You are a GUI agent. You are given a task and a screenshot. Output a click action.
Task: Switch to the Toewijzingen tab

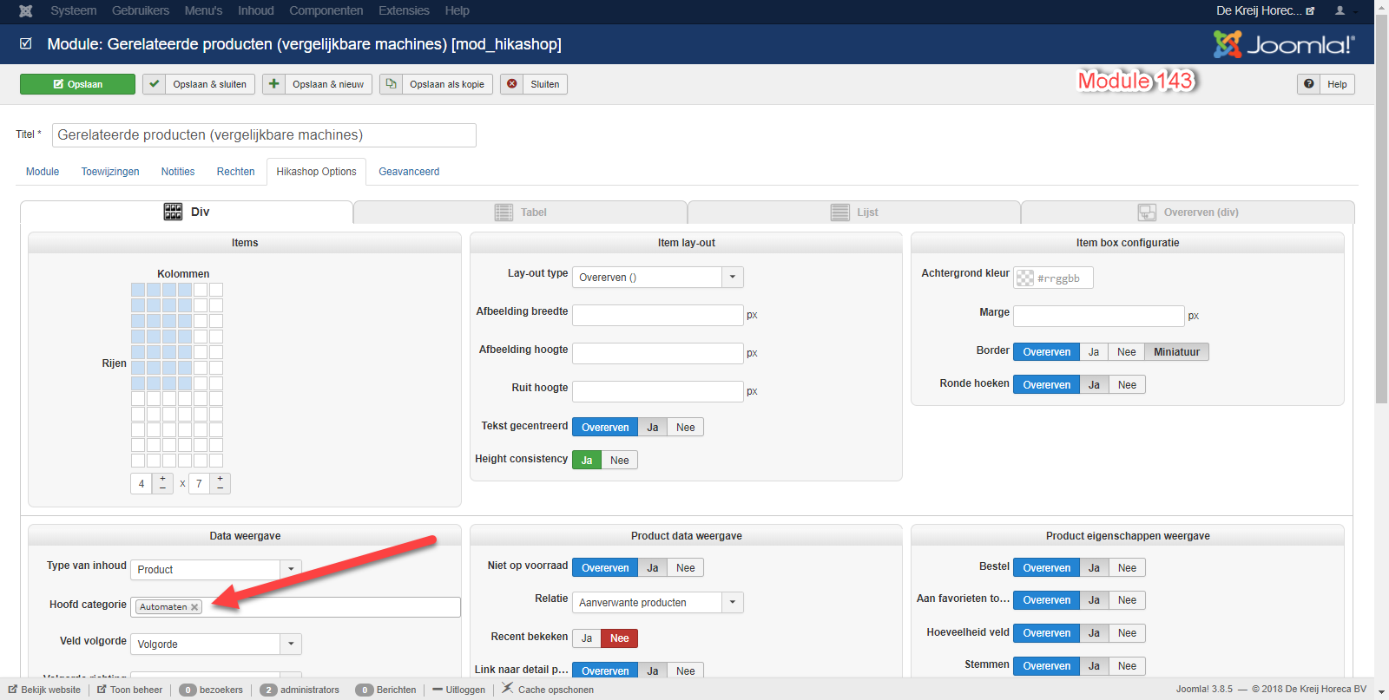[x=110, y=172]
